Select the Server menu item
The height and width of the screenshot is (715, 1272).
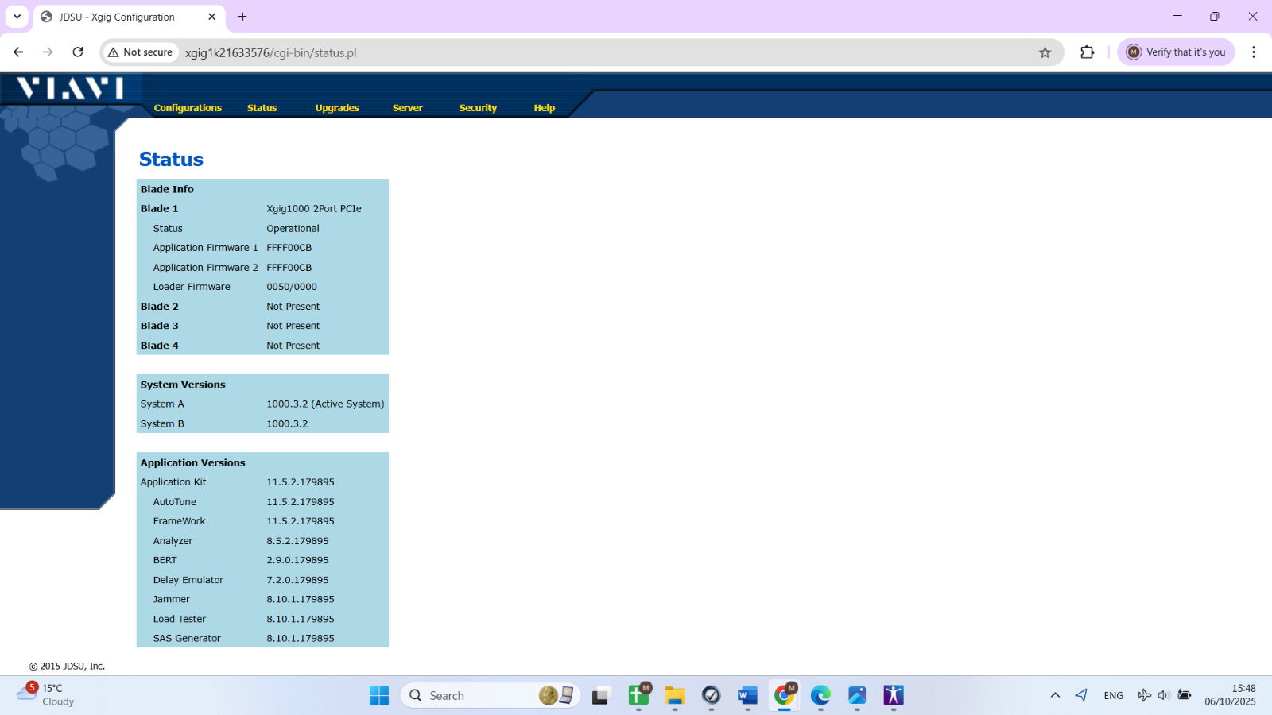407,108
